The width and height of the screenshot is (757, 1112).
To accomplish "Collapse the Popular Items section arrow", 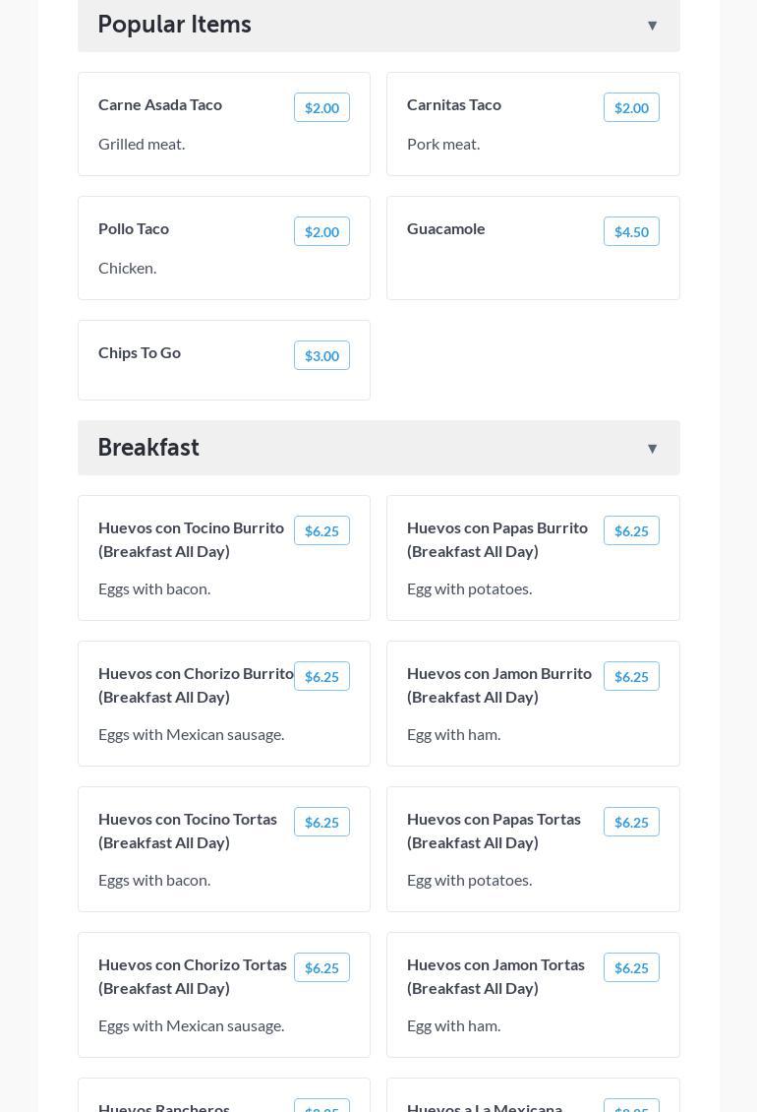I will click(x=652, y=26).
